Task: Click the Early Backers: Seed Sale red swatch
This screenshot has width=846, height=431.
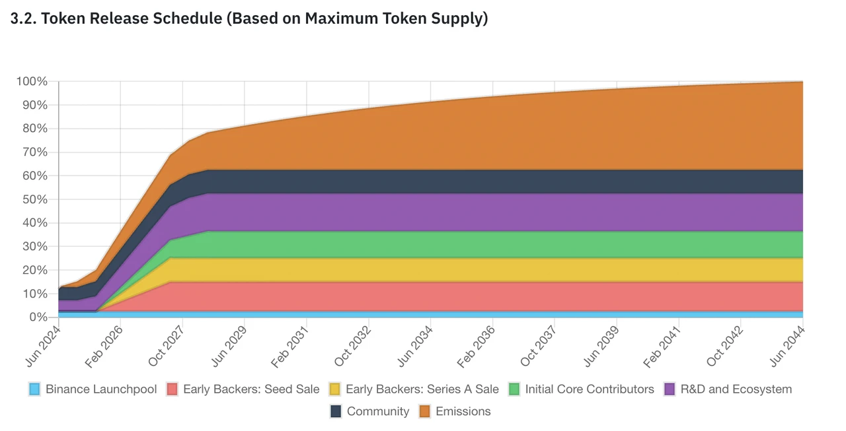Action: pyautogui.click(x=173, y=389)
